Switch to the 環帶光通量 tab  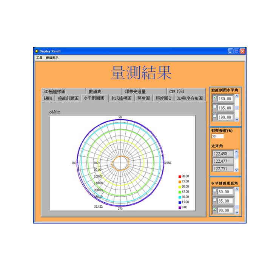pos(144,91)
